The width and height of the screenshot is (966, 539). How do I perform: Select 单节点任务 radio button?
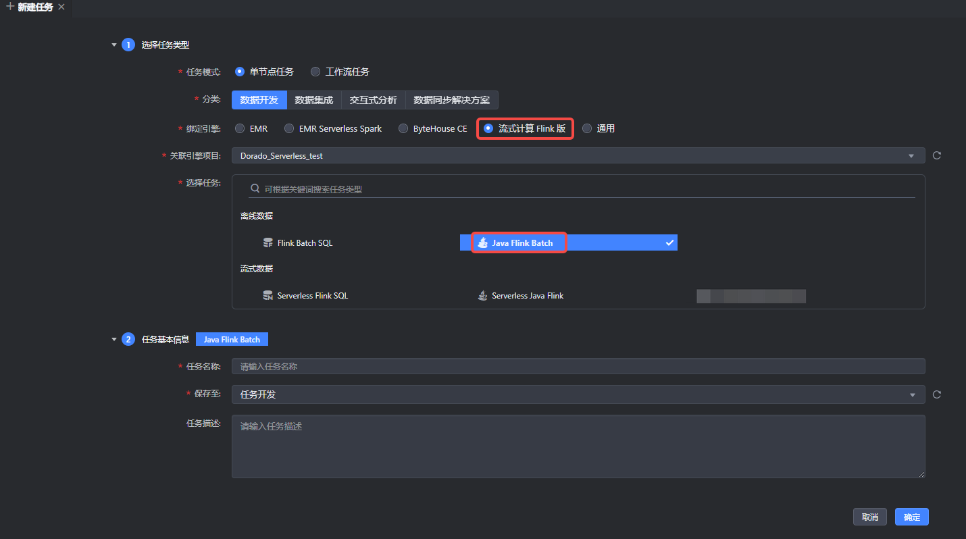click(239, 72)
